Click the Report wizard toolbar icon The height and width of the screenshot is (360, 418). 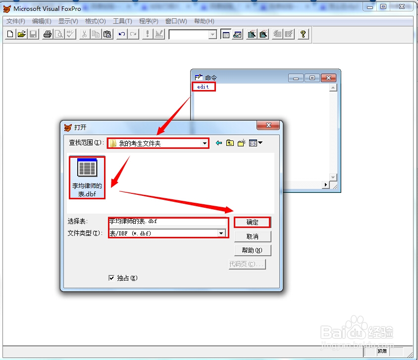[263, 34]
